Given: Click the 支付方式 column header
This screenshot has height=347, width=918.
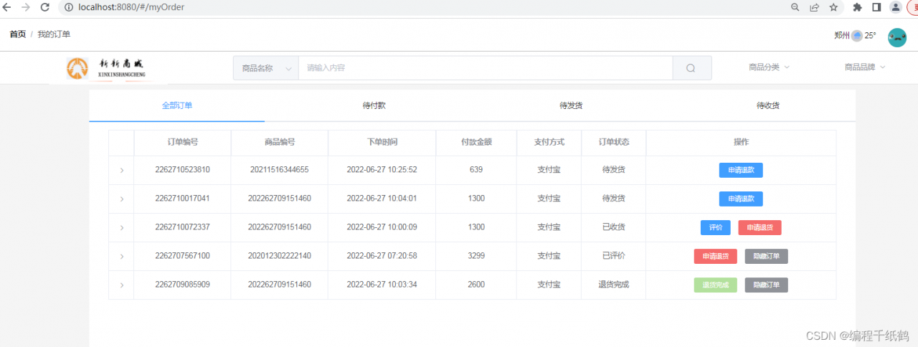Looking at the screenshot, I should point(549,142).
